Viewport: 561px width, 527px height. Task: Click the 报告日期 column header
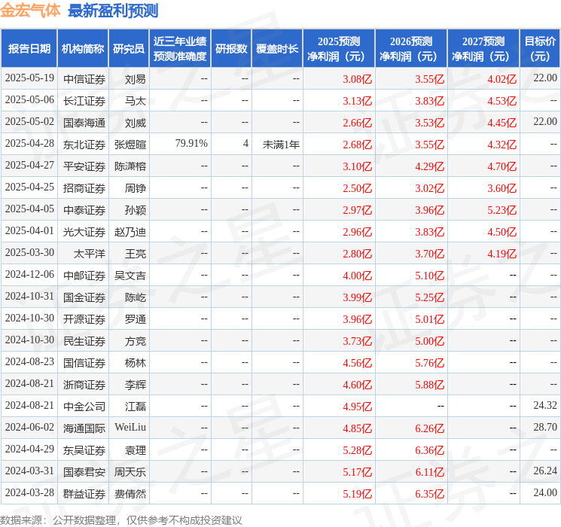coord(29,49)
